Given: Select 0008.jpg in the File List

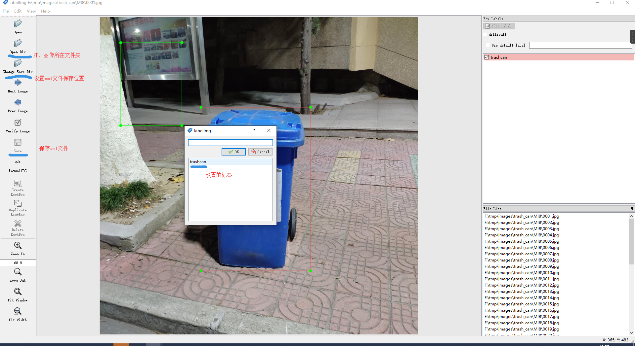Looking at the screenshot, I should point(522,260).
